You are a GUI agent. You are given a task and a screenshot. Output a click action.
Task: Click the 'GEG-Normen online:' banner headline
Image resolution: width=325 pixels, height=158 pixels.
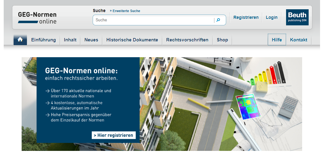click(81, 71)
